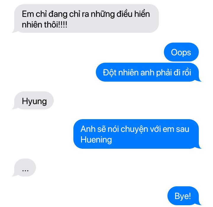
Task: Select the "Đột nhiên anh phải đi rồi" bubble
Action: tap(148, 72)
